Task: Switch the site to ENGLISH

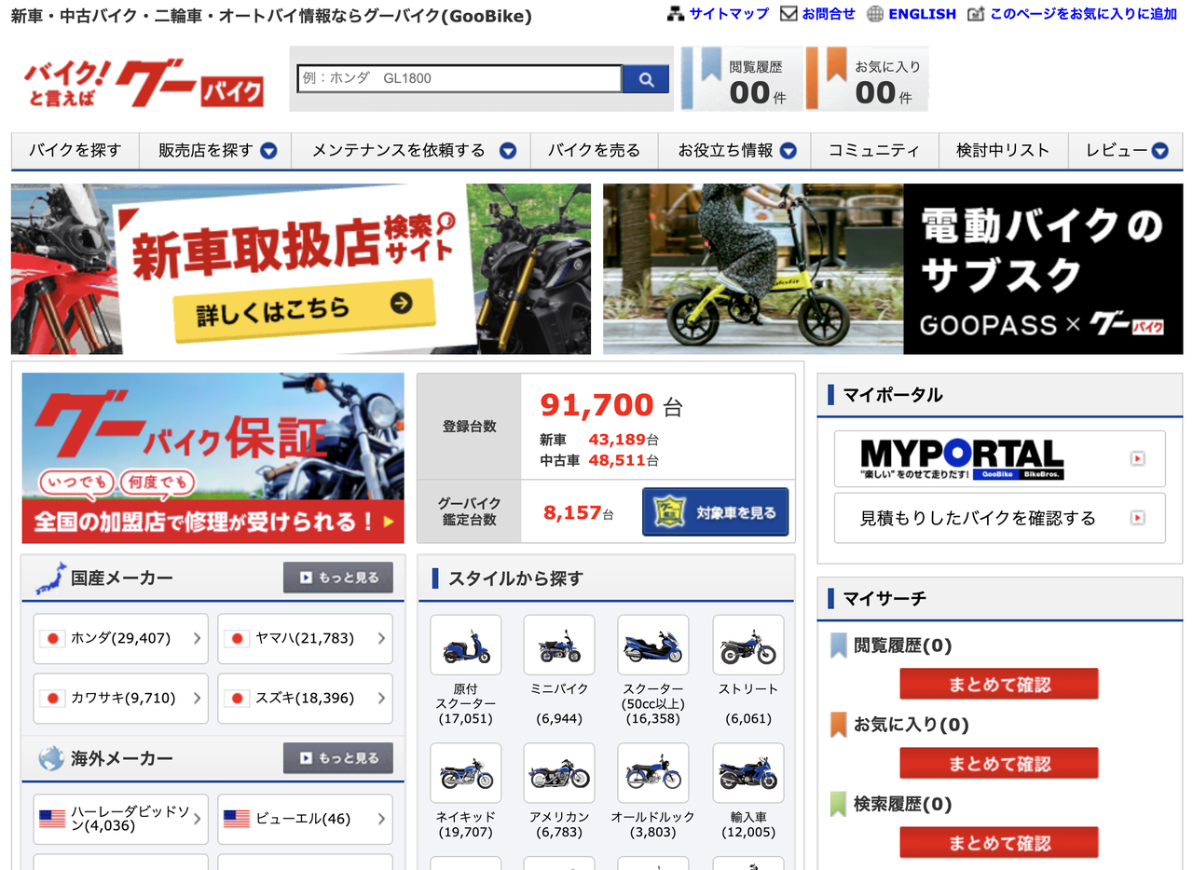Action: (x=922, y=14)
